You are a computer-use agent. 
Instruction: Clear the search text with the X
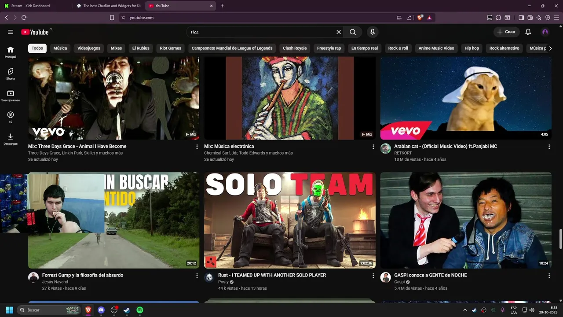[x=339, y=32]
